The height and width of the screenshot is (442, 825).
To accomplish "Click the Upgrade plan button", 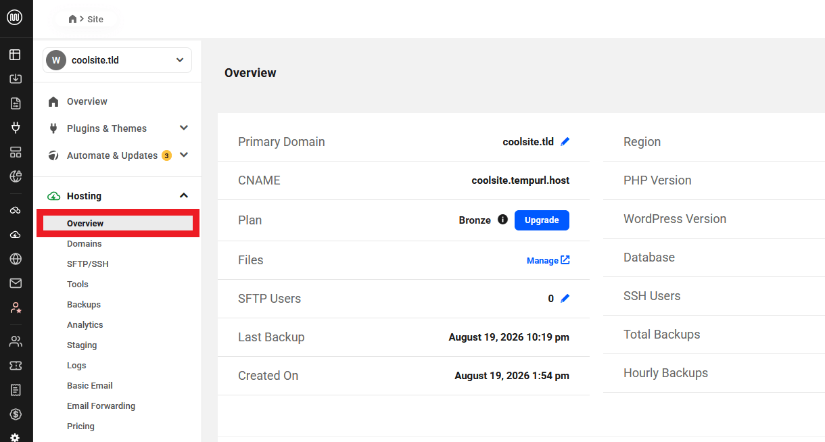I will 542,220.
